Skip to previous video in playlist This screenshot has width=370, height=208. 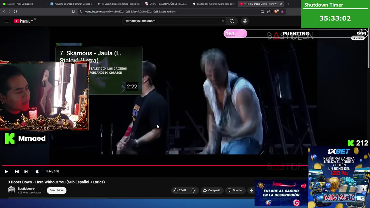pyautogui.click(x=17, y=172)
